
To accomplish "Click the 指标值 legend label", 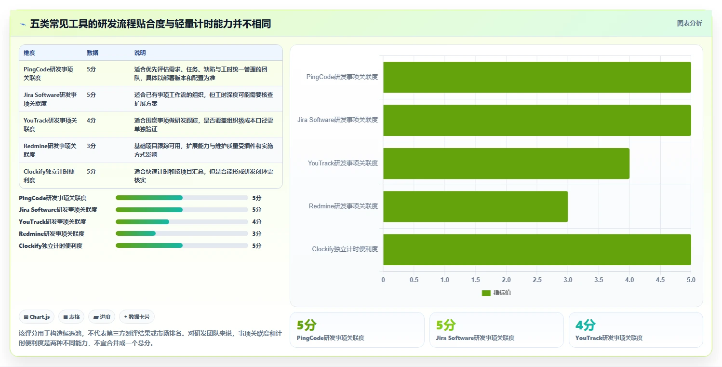I will click(x=502, y=293).
